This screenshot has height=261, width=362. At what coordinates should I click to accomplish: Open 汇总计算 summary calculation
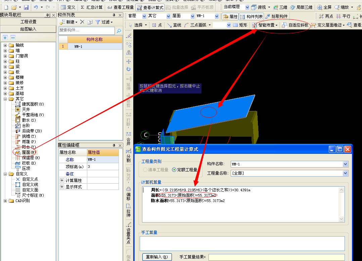click(91, 7)
